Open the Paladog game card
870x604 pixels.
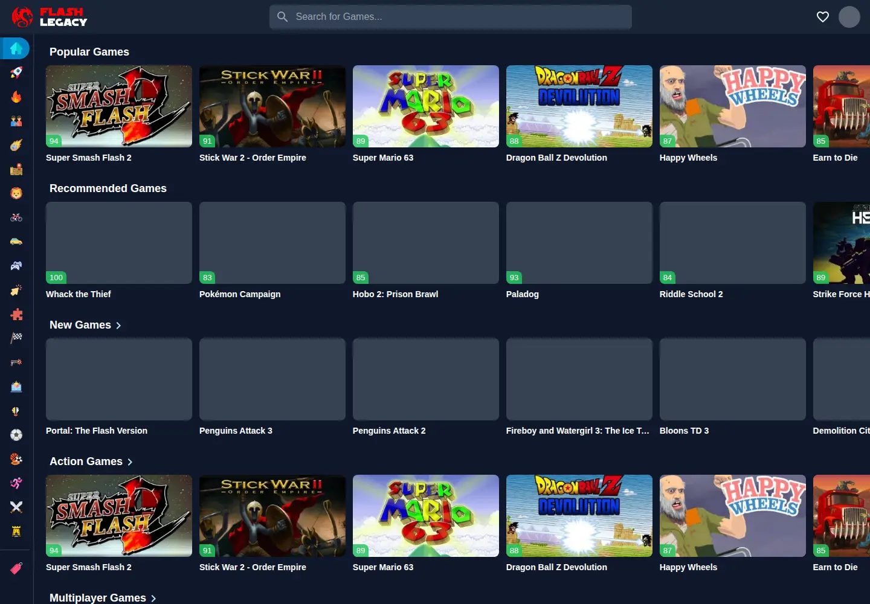(x=579, y=243)
